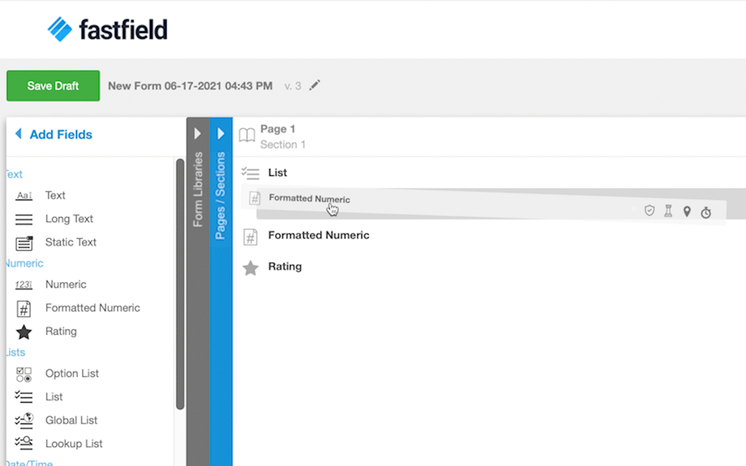Click the Global List globe icon

click(24, 420)
